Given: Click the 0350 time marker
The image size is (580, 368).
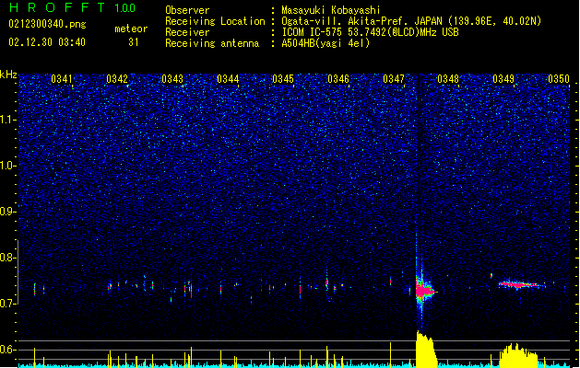Looking at the screenshot, I should [559, 79].
